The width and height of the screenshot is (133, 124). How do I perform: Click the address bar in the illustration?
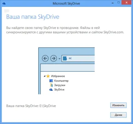(x=78, y=58)
